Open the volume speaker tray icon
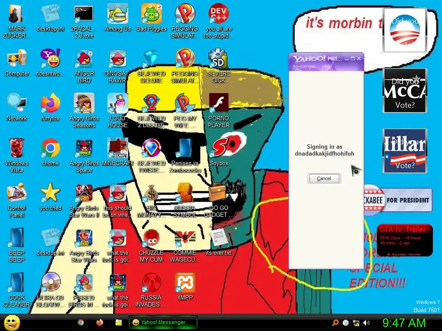Image resolution: width=442 pixels, height=331 pixels. point(366,323)
